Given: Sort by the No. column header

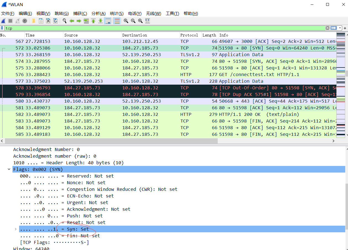Looking at the screenshot, I should pos(12,35).
